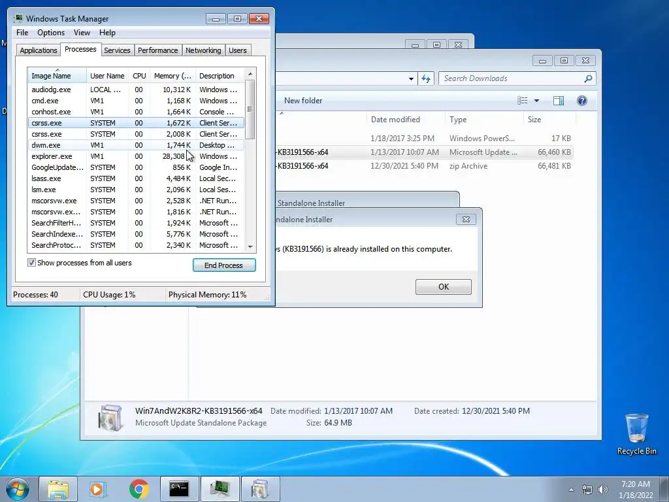669x502 pixels.
Task: Open the Recycle Bin desktop icon
Action: click(x=636, y=434)
